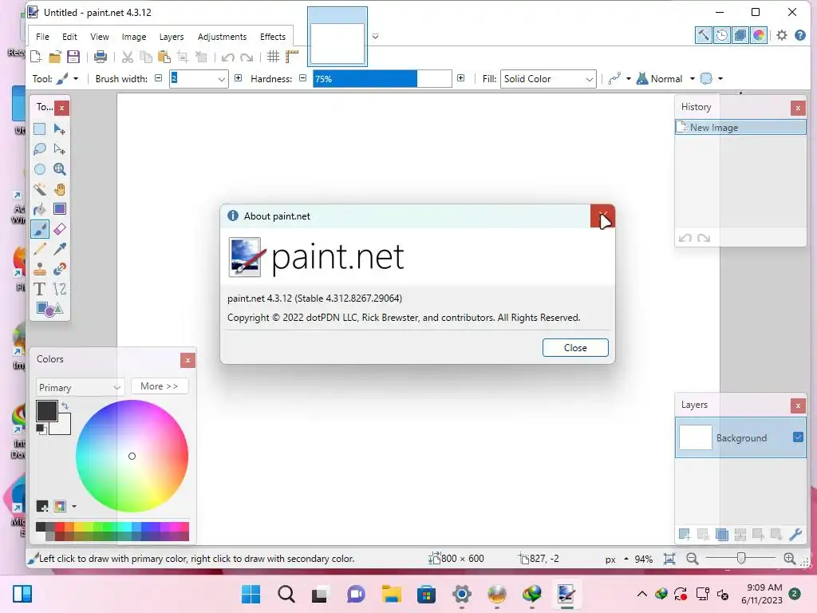Select the Ellipse Select tool

[x=40, y=169]
